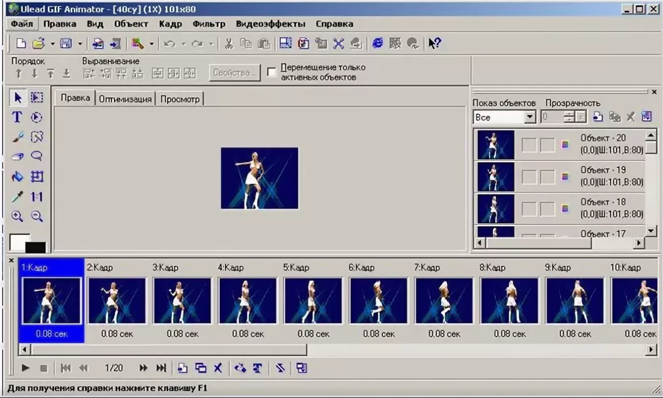This screenshot has width=663, height=398.
Task: Click the delete object X icon in object panel
Action: pyautogui.click(x=631, y=117)
